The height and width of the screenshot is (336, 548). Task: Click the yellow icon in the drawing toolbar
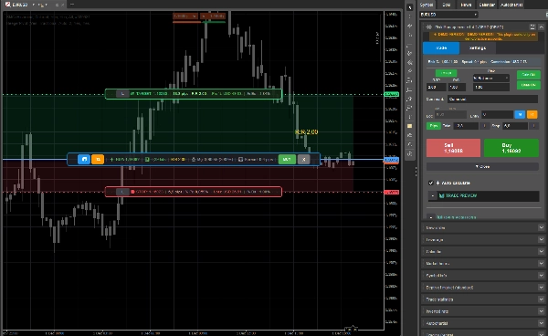[409, 126]
